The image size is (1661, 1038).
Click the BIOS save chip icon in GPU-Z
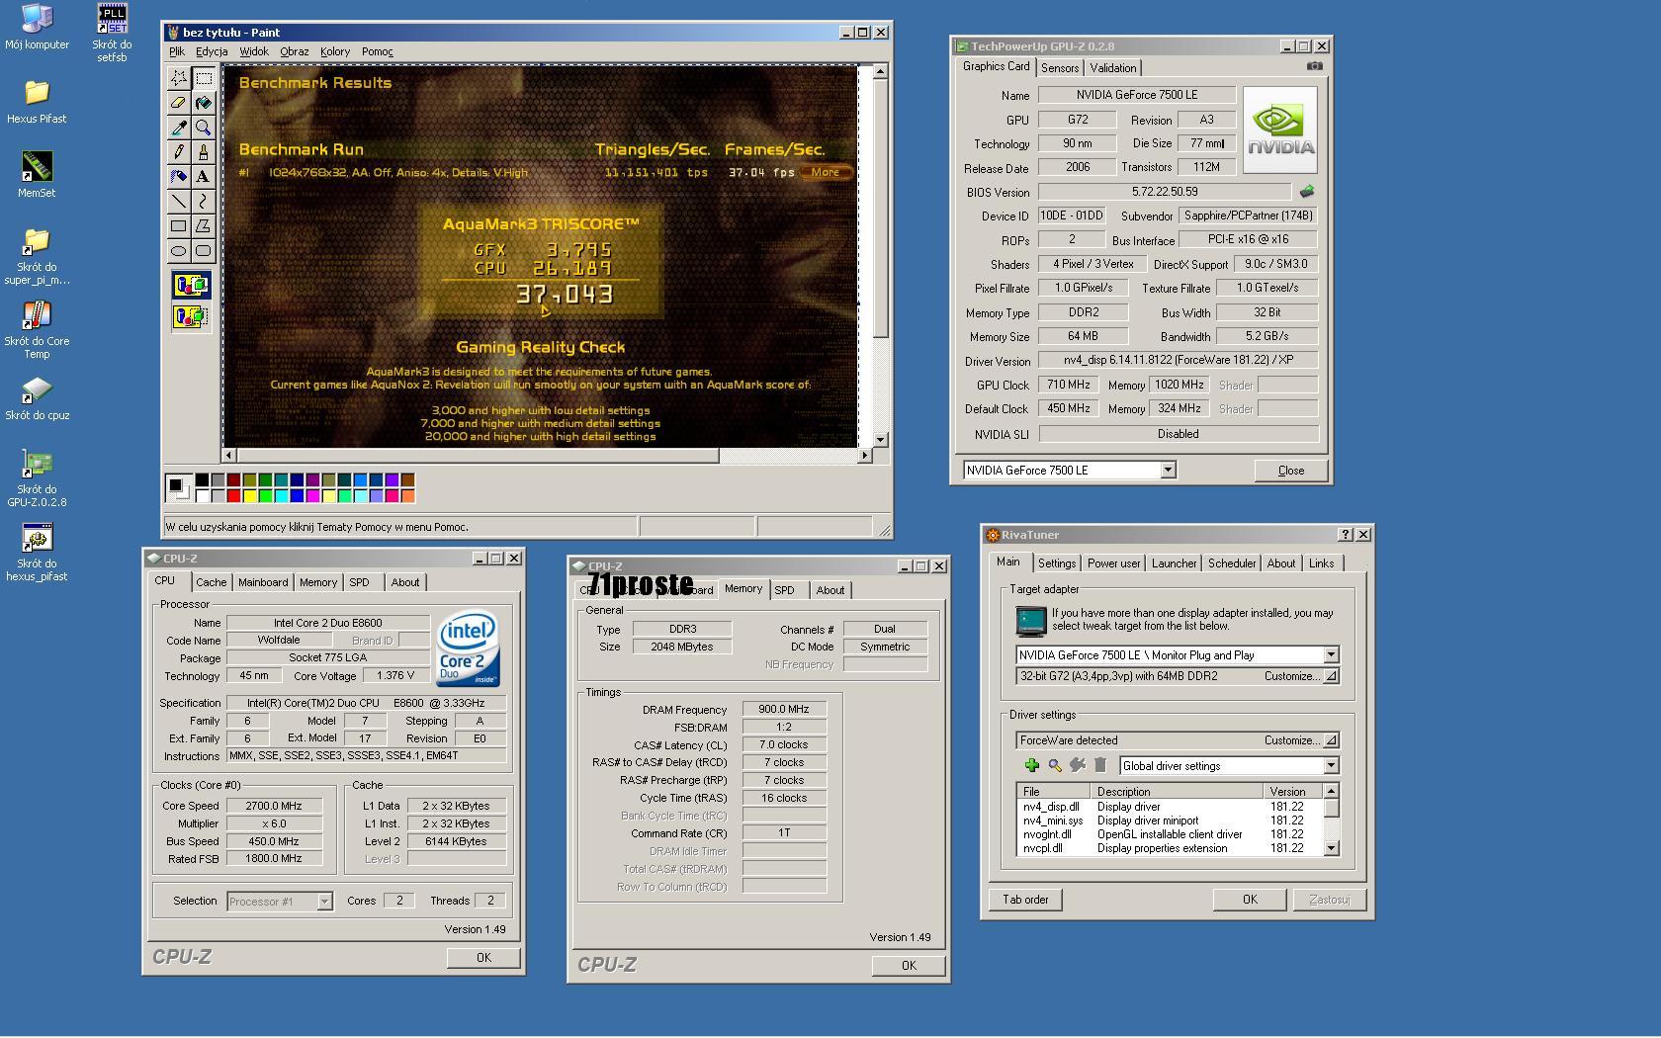tap(1307, 191)
